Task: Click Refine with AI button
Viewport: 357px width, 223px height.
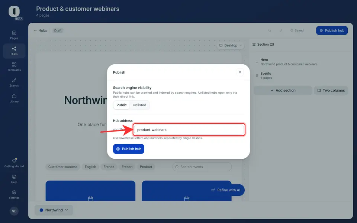Action: tap(226, 190)
